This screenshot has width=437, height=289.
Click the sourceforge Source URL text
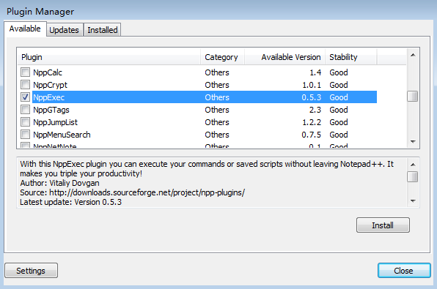pos(147,192)
